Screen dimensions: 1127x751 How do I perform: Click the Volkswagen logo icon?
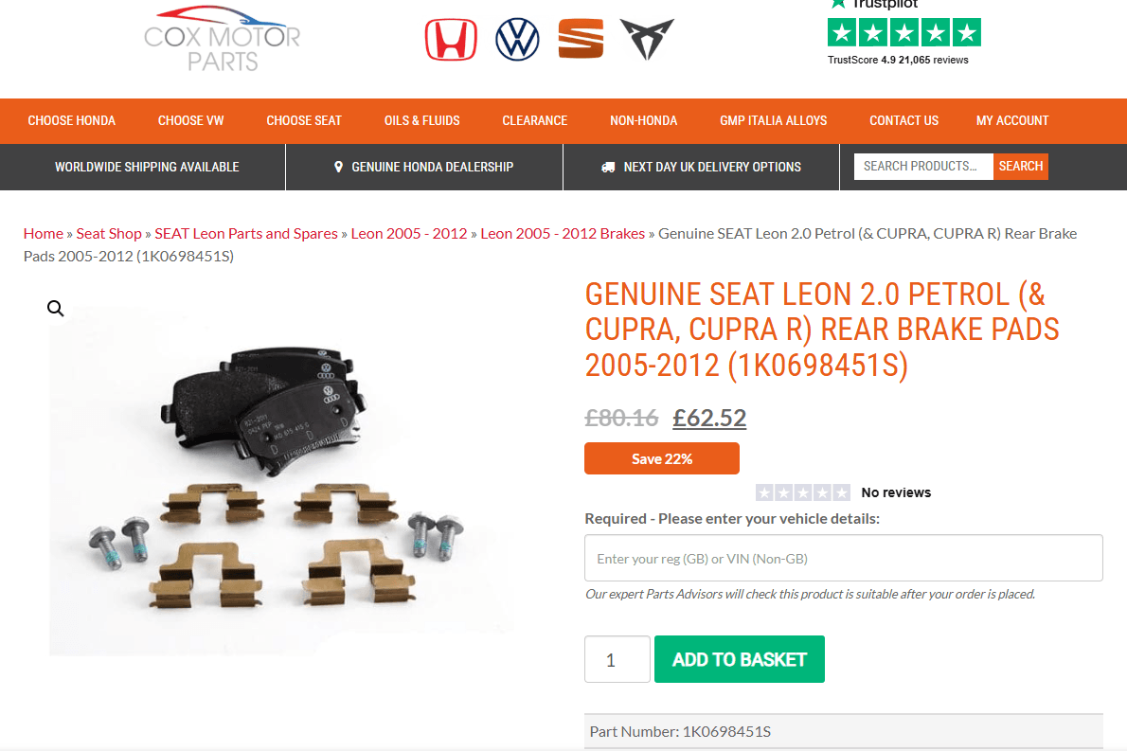click(517, 40)
